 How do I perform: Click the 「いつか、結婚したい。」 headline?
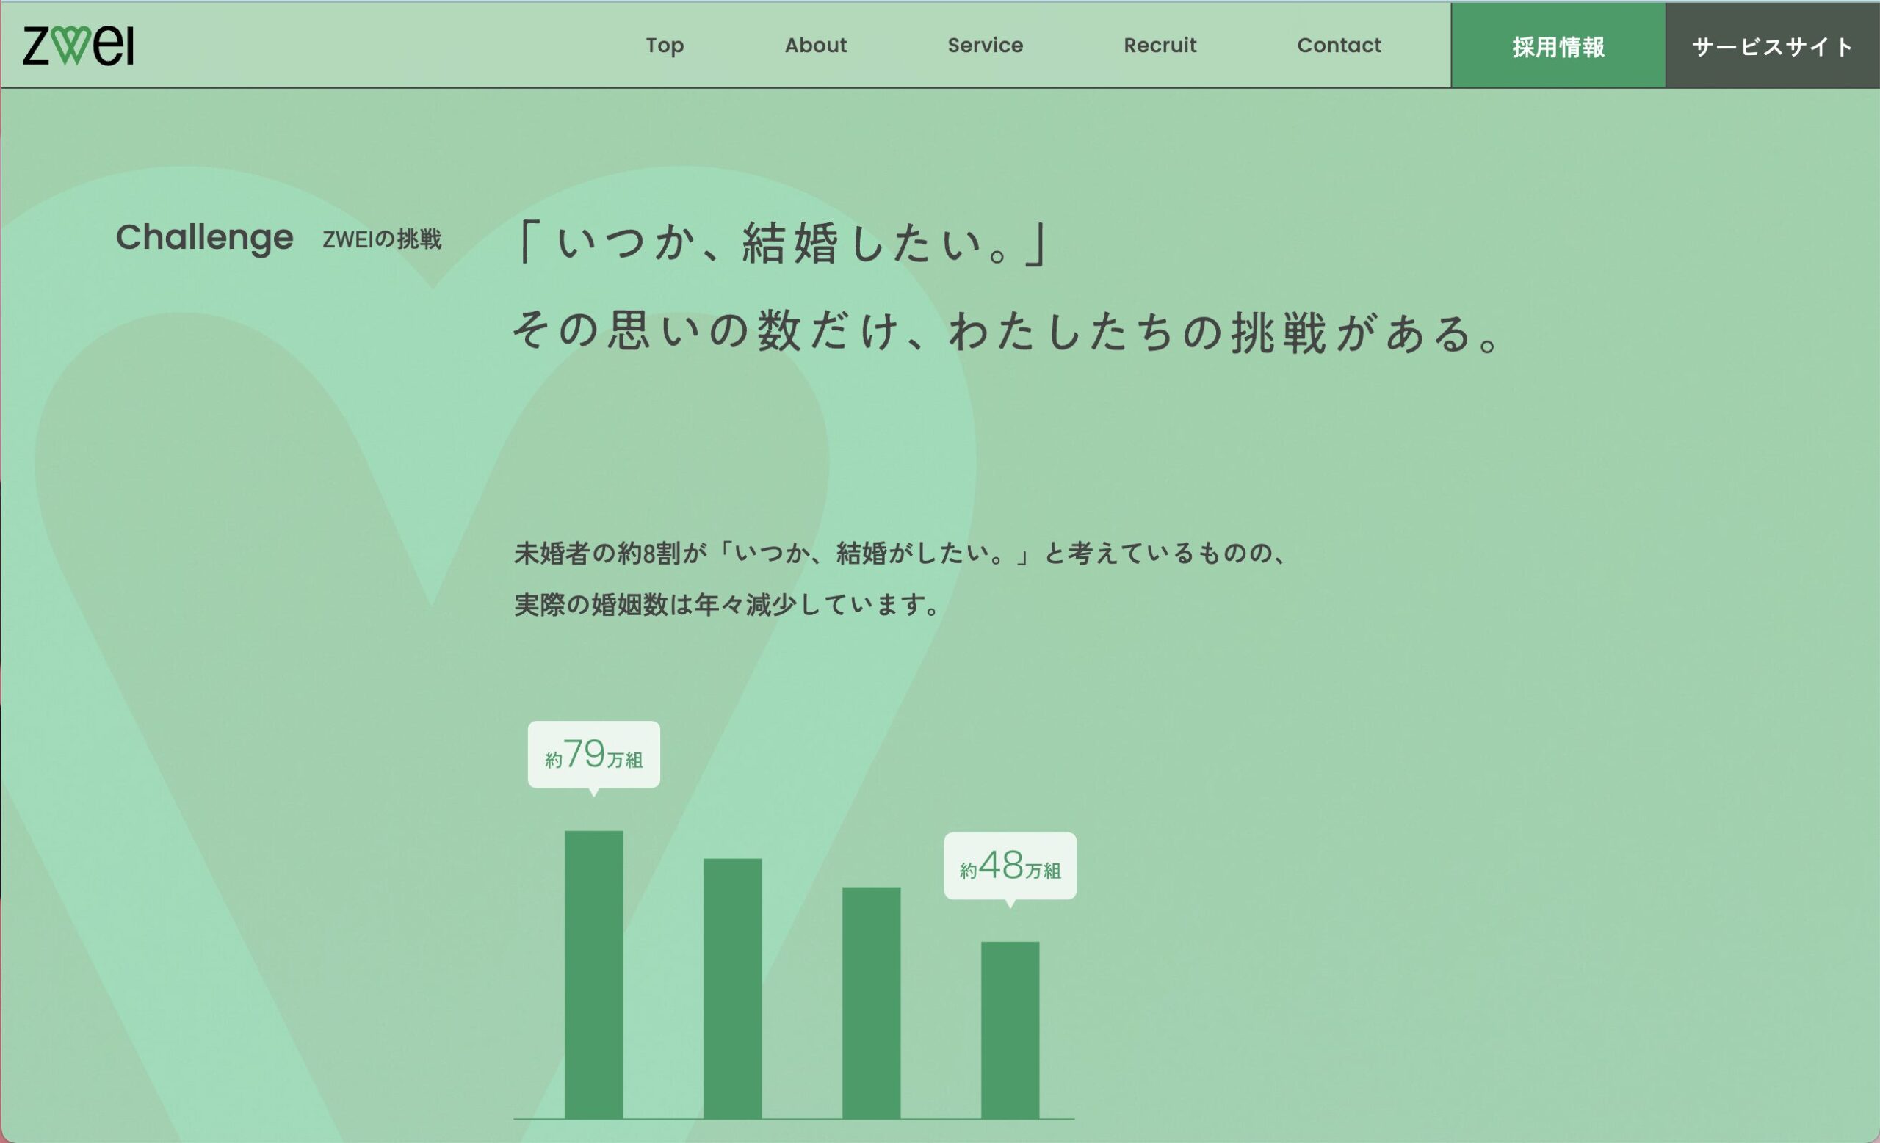click(x=782, y=243)
